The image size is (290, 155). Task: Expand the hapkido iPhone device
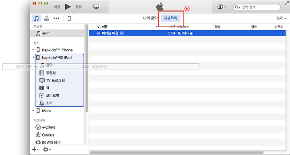pyautogui.click(x=33, y=50)
